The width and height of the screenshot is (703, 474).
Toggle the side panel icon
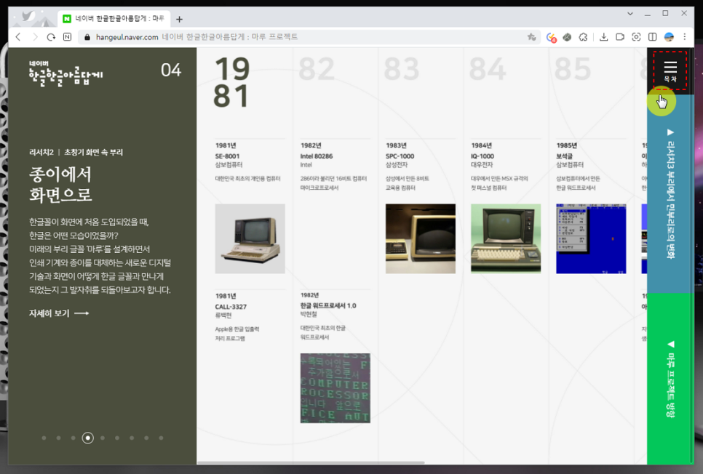click(x=652, y=37)
